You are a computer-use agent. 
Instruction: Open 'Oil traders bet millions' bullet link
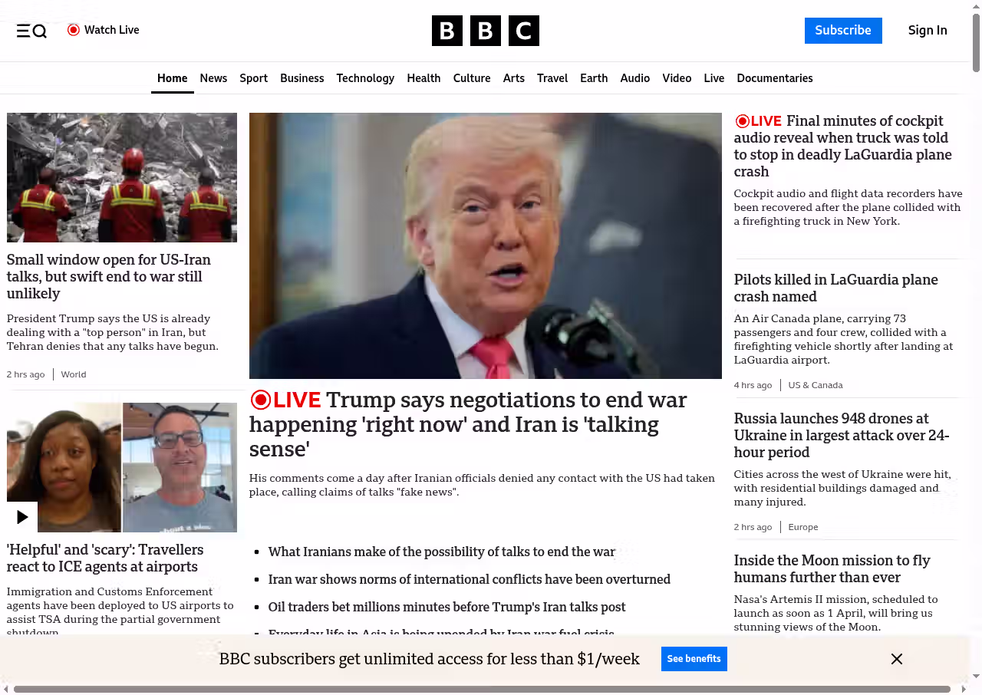point(447,607)
